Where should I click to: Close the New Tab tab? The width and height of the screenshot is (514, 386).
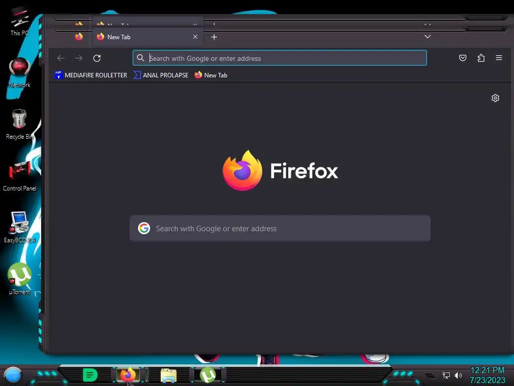195,37
